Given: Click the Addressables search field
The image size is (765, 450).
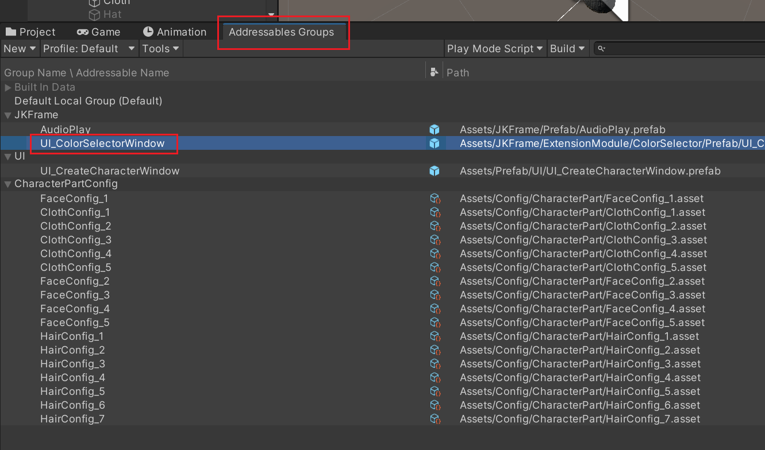Looking at the screenshot, I should tap(681, 49).
